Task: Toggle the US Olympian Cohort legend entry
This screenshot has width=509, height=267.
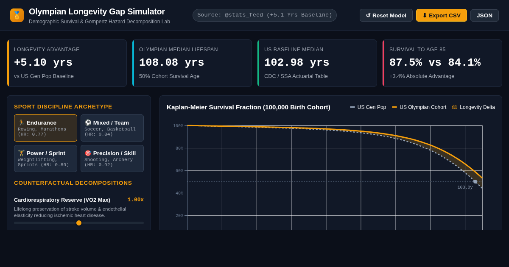Action: click(x=419, y=107)
